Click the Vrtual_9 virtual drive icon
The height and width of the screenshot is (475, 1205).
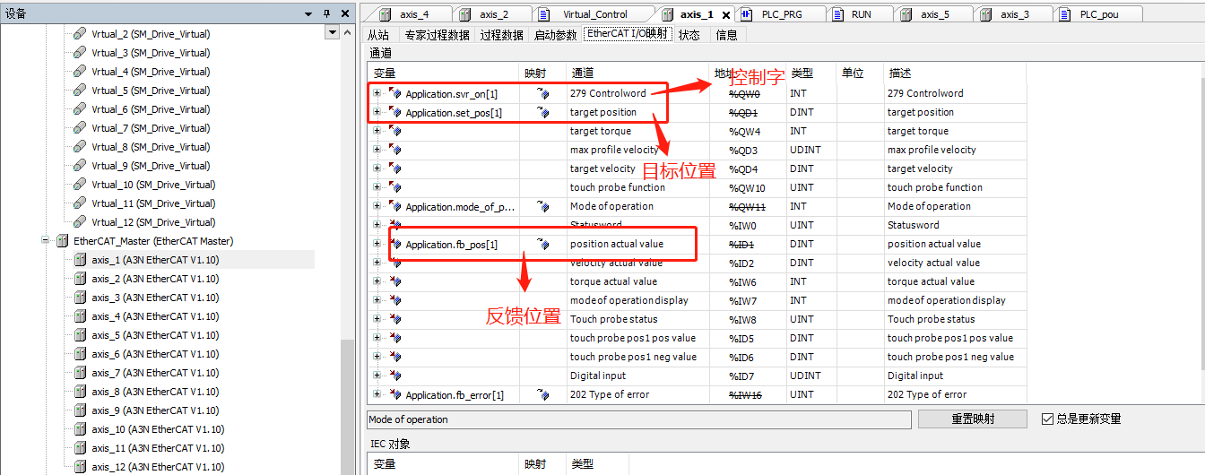pos(80,166)
